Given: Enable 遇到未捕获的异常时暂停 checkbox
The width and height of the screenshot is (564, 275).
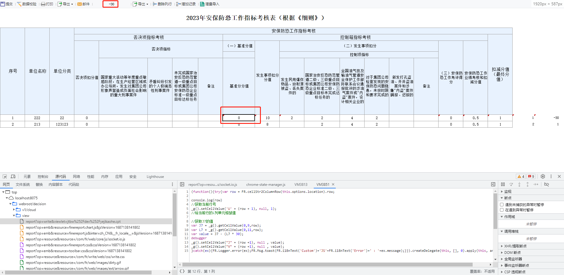Looking at the screenshot, I should click(502, 205).
